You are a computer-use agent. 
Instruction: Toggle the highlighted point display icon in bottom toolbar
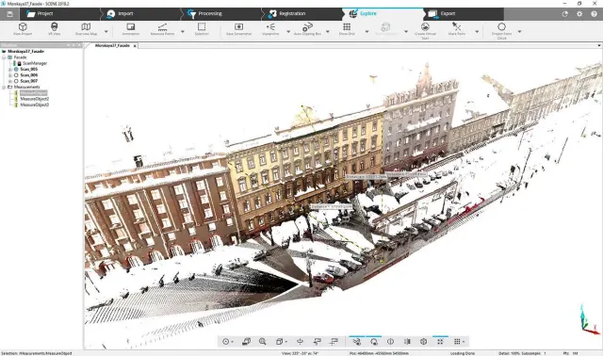tap(356, 341)
